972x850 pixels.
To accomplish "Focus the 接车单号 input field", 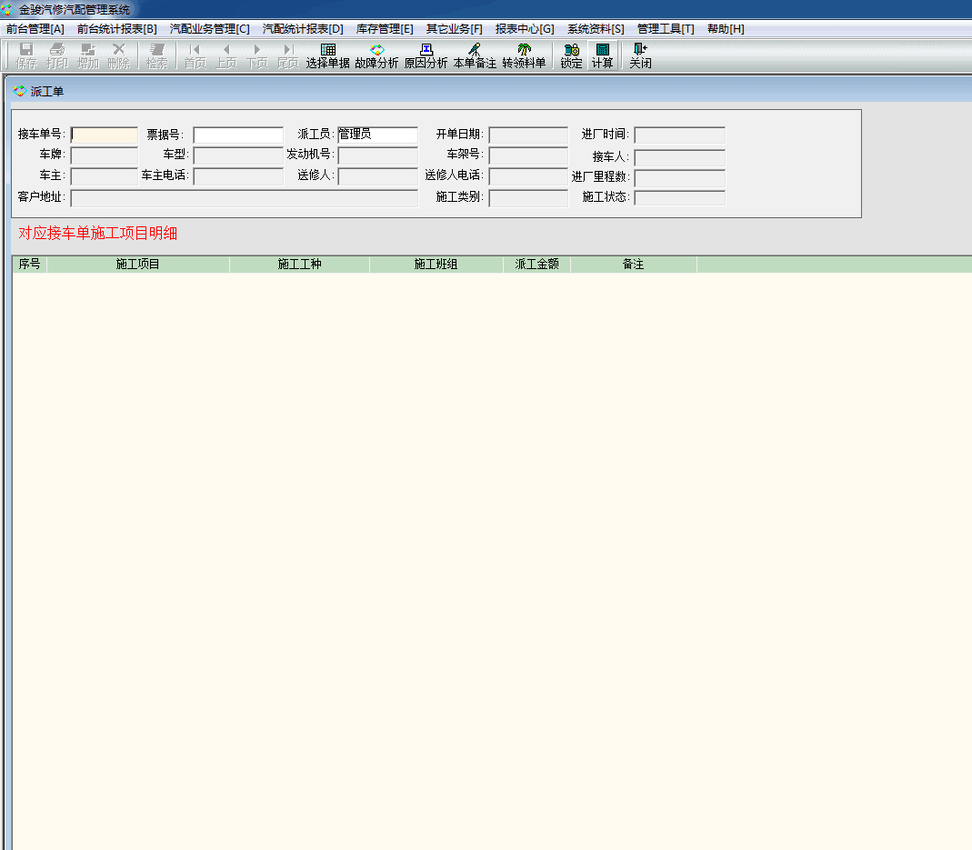I will coord(105,135).
